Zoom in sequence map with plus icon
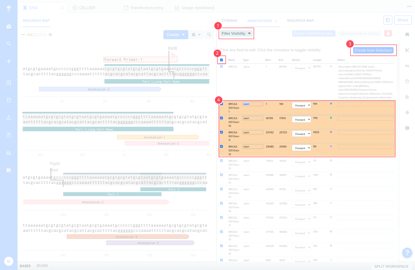Image resolution: width=415 pixels, height=270 pixels. coord(50,35)
